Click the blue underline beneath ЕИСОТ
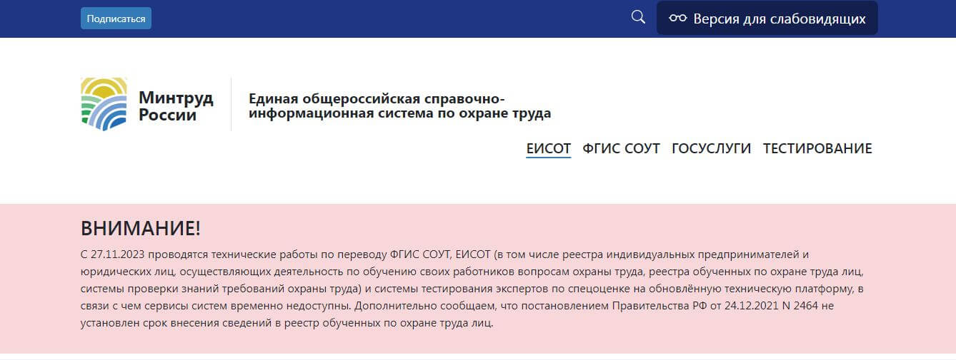 coord(549,157)
